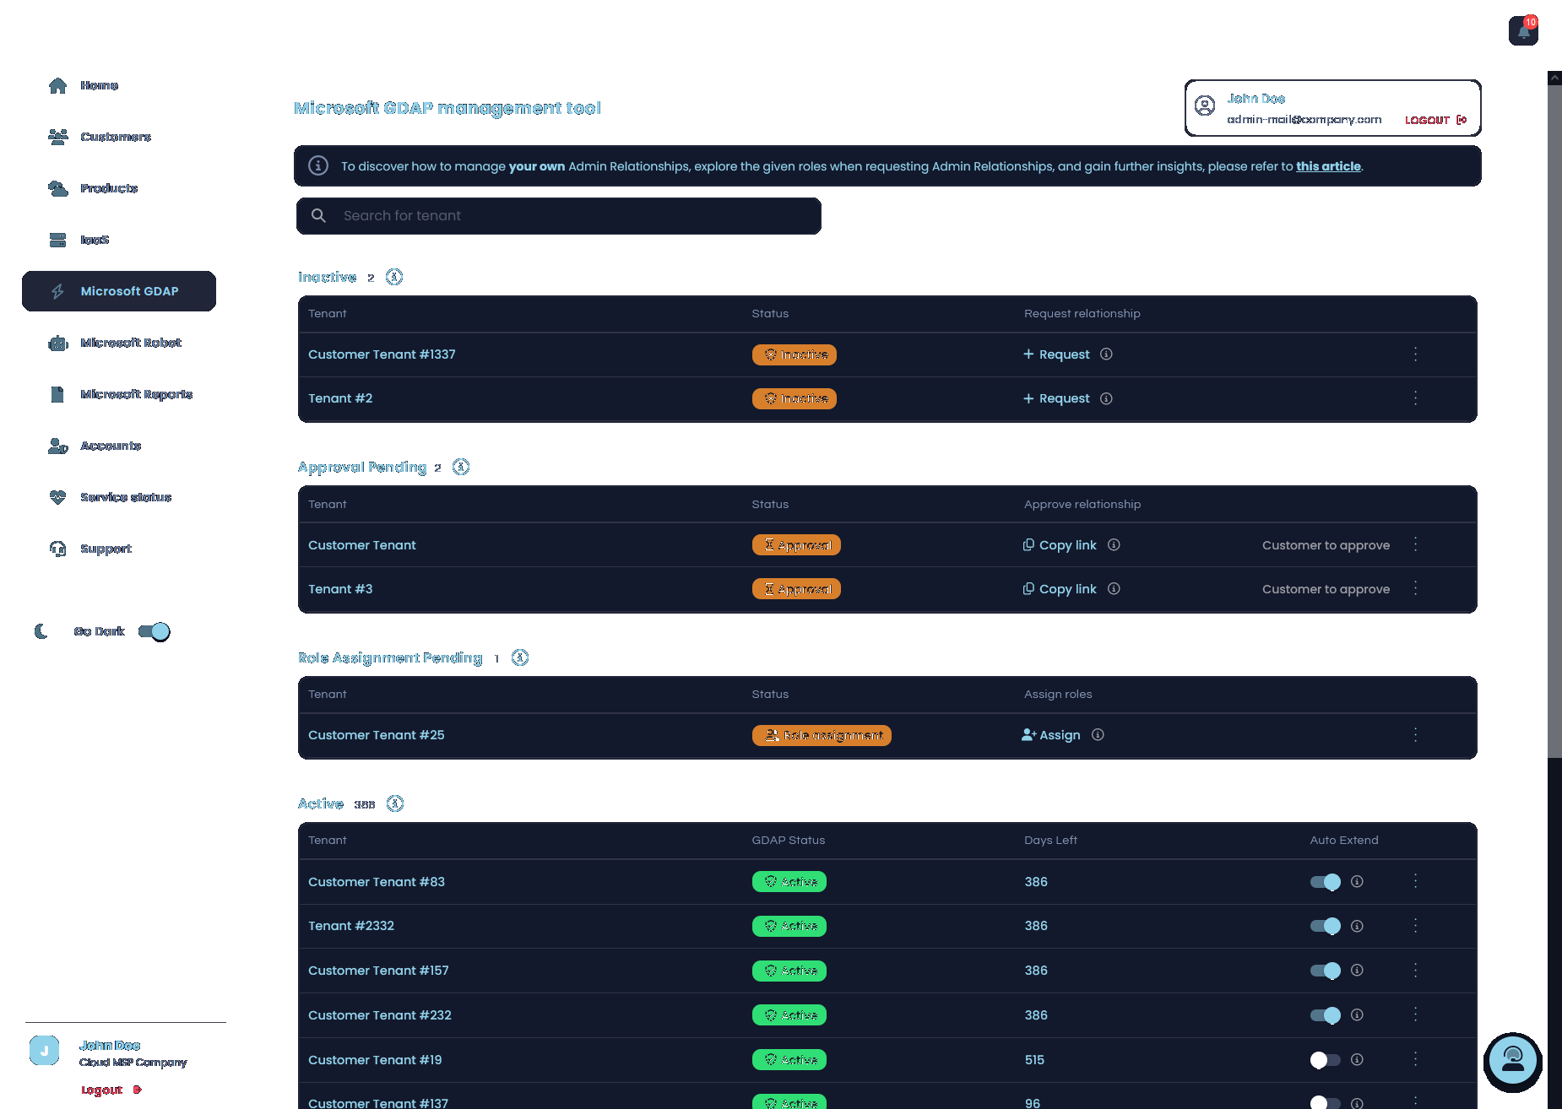The width and height of the screenshot is (1562, 1109).
Task: Copy link for Tenant #3
Action: coord(1060,589)
